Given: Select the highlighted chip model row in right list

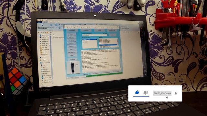Looking at the screenshot, I should [x=108, y=45].
